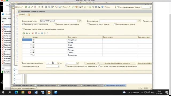The width and height of the screenshot is (171, 96).
Task: Open Windows Start menu
Action: (3, 93)
